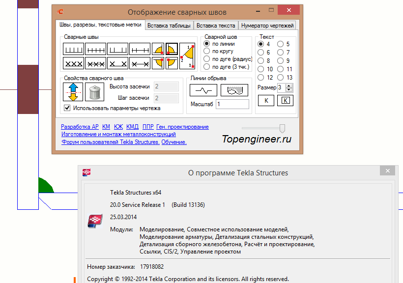Screen dimensions: 403x283
Task: Click Tekla icon in About dialog title bar
Action: click(86, 172)
